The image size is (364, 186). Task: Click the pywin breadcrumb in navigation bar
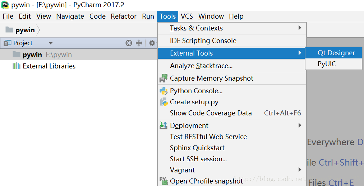pyautogui.click(x=24, y=30)
